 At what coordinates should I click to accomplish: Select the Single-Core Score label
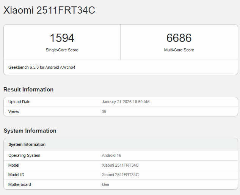pyautogui.click(x=62, y=50)
